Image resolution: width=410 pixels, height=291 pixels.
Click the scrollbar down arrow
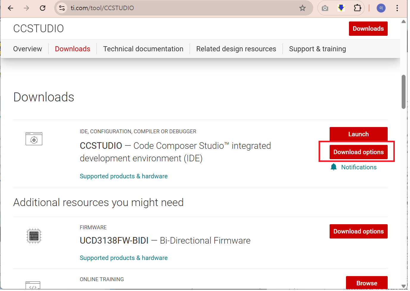coord(403,286)
